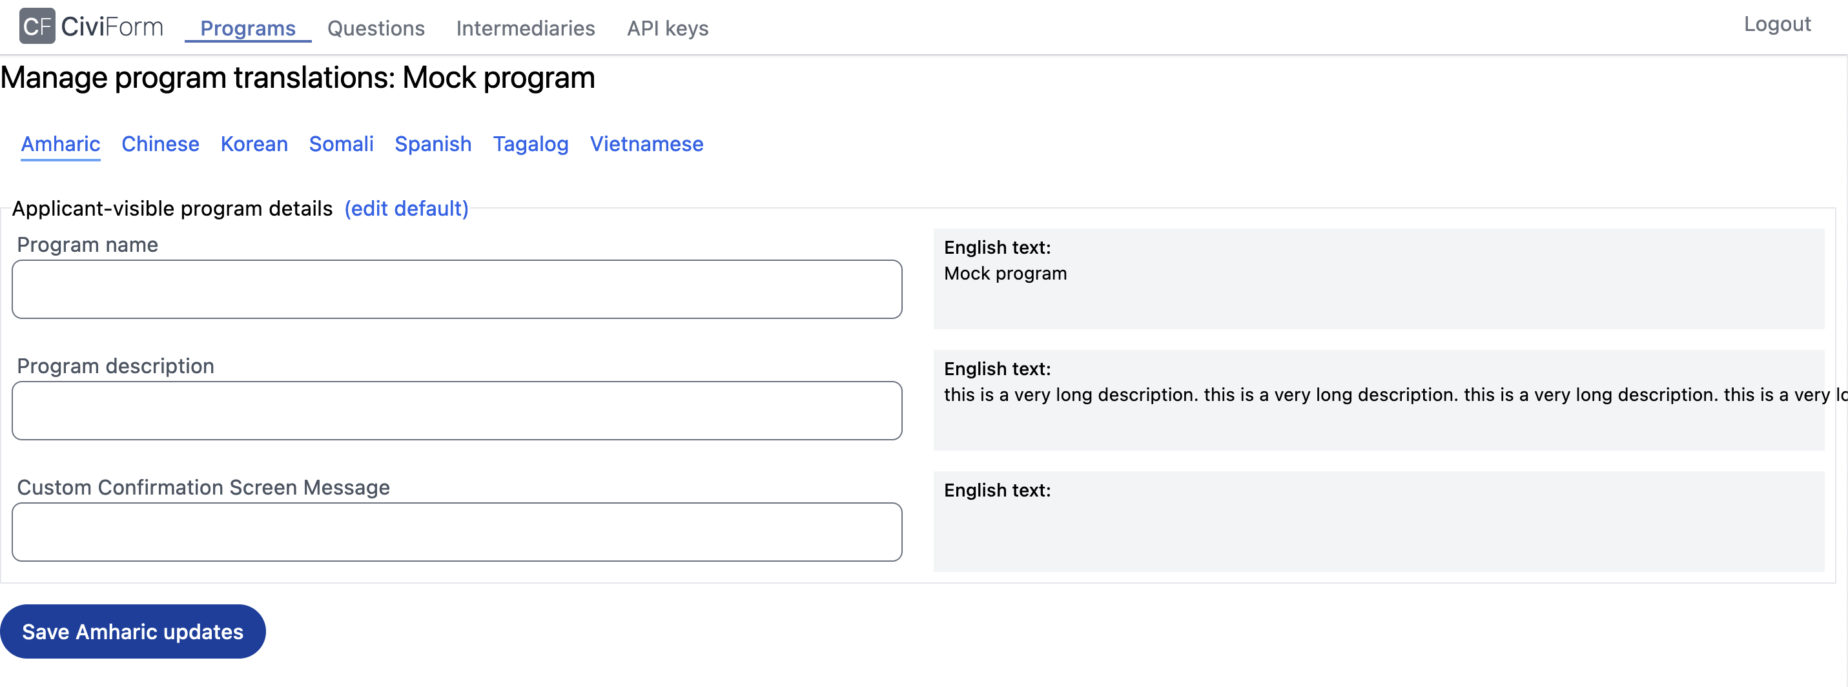
Task: Select the Programs navigation tab
Action: coord(247,28)
